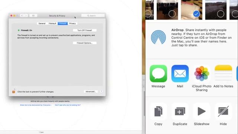Deselect the checked pillow photo
Screen dimensions: 238x134
tap(196, 14)
